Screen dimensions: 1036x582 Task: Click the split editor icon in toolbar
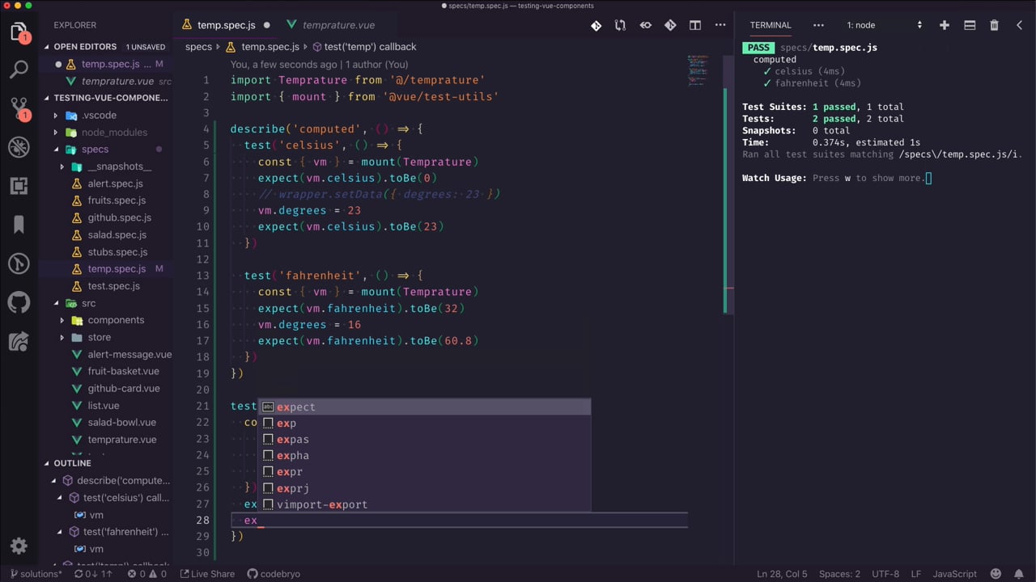click(695, 25)
